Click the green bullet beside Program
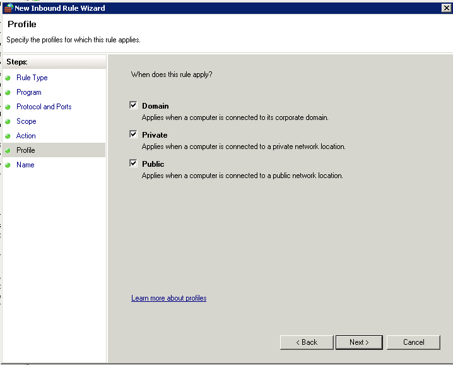This screenshot has width=453, height=365. [8, 92]
